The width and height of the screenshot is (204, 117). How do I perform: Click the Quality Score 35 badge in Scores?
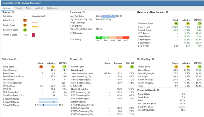point(25,25)
